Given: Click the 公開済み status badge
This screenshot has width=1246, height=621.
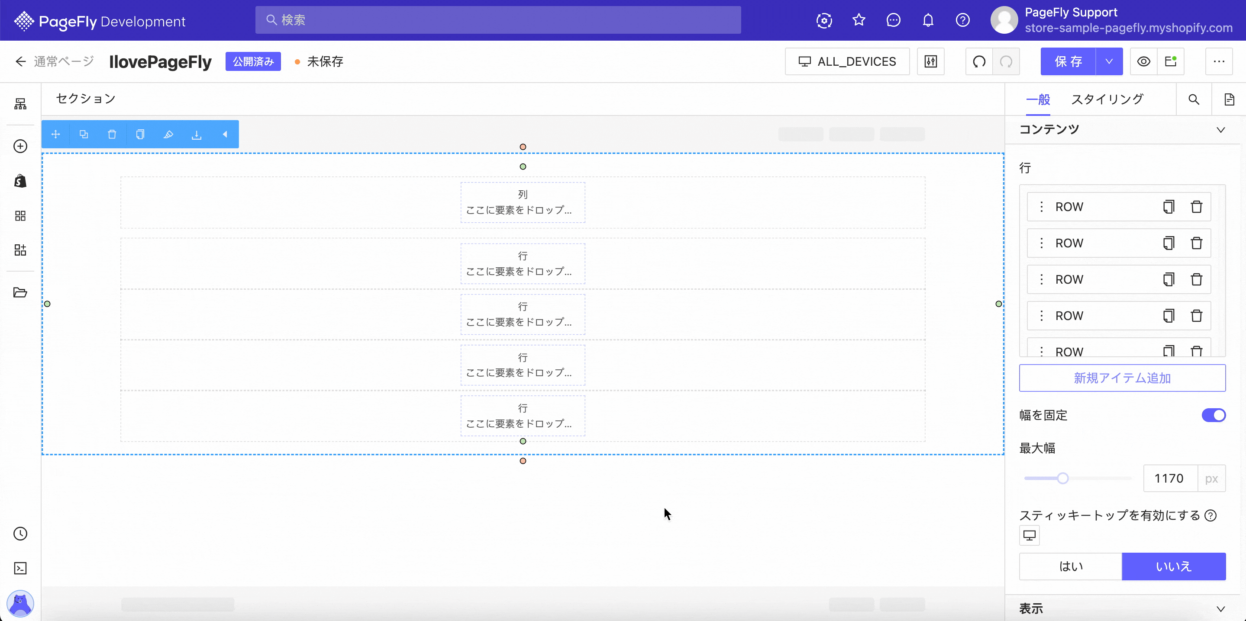Looking at the screenshot, I should 253,61.
